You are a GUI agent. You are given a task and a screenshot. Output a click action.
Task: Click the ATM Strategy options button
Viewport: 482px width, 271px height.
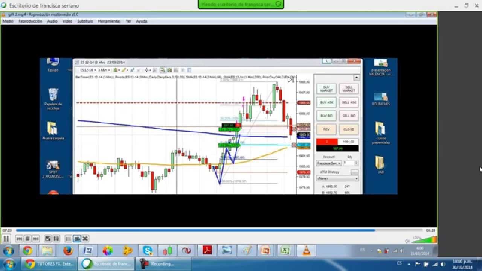click(x=355, y=172)
